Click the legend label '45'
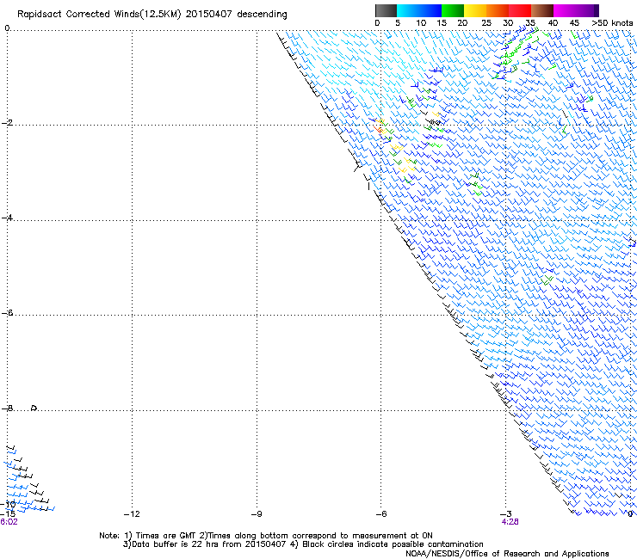The height and width of the screenshot is (559, 637). pos(574,23)
